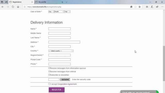The height and width of the screenshot is (93, 165).
Task: Reload the page with Refresh icon
Action: pyautogui.click(x=13, y=7)
